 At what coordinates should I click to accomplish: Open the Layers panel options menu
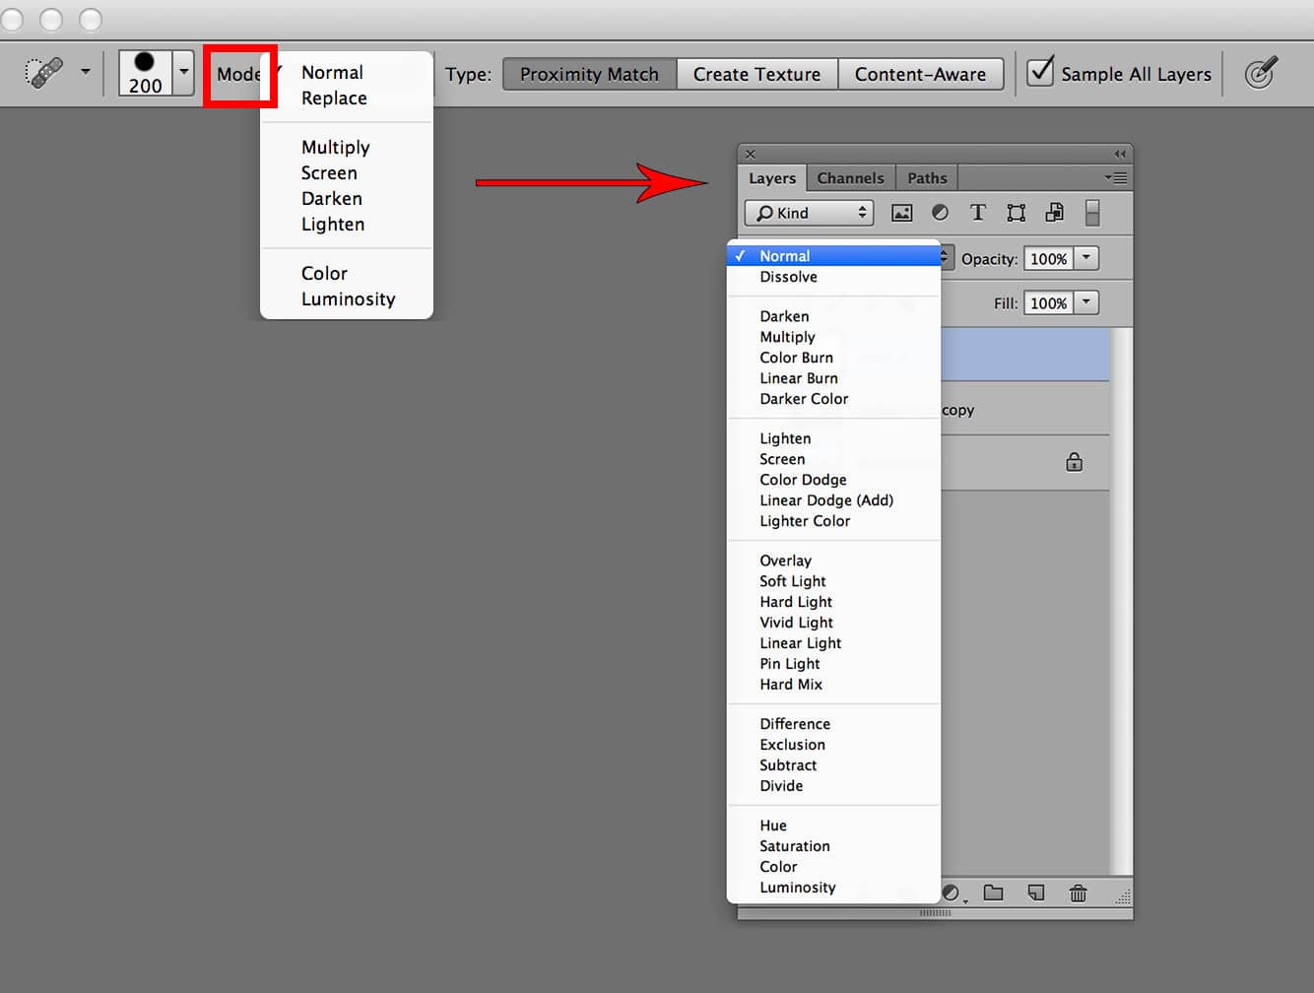(1116, 178)
